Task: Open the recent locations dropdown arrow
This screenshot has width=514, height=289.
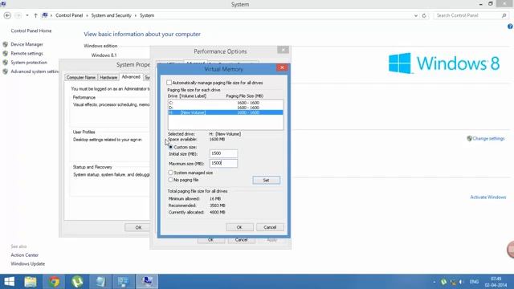Action: [x=27, y=15]
